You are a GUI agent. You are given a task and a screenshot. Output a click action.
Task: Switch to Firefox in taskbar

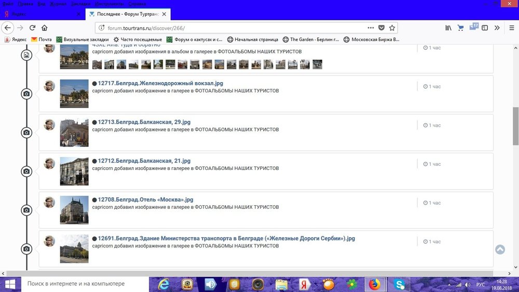pos(375,284)
